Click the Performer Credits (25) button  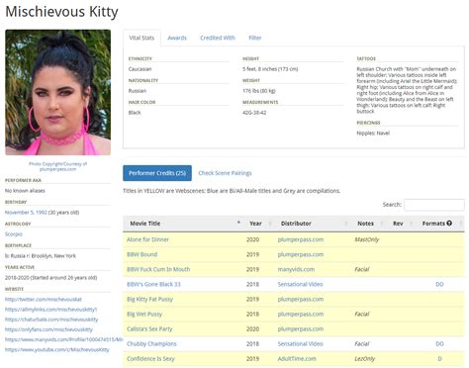(157, 173)
